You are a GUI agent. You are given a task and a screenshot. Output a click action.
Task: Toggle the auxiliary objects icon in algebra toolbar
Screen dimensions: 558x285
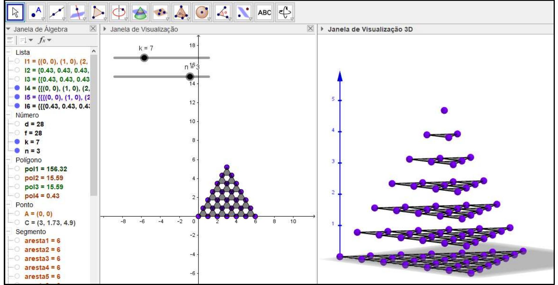coord(10,40)
